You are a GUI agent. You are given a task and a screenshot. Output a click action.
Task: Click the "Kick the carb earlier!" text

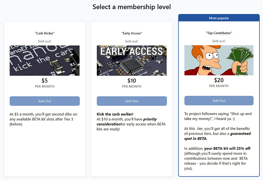pyautogui.click(x=115, y=114)
